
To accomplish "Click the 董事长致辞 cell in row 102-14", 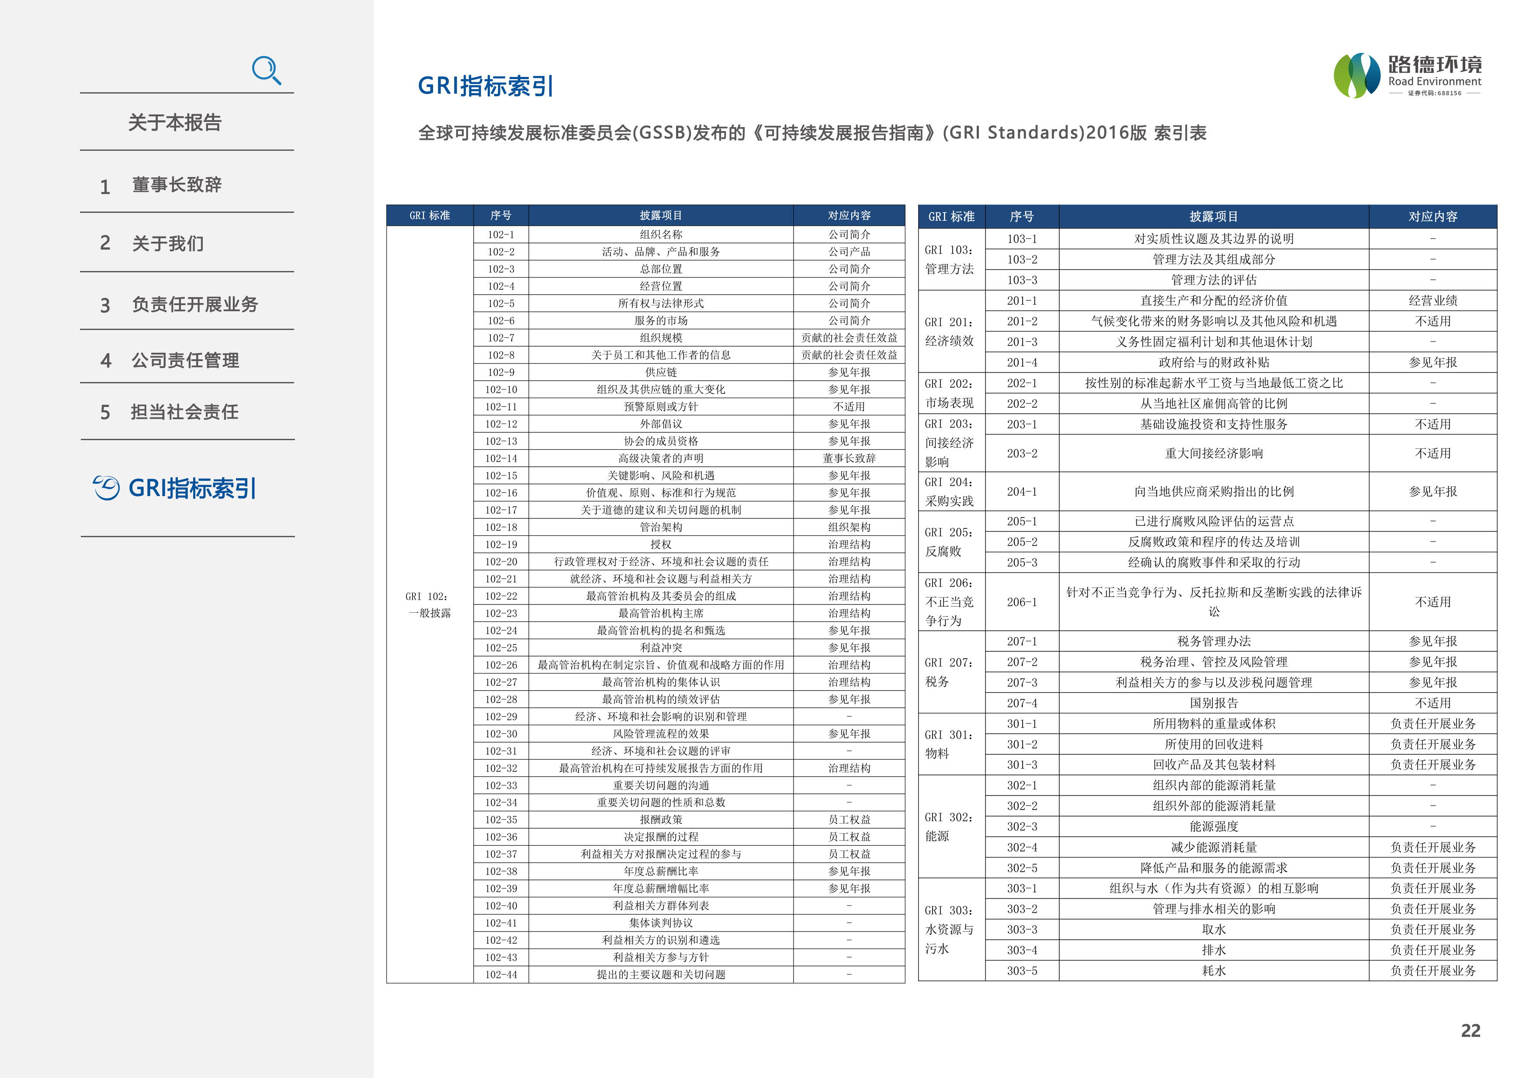I will click(849, 459).
